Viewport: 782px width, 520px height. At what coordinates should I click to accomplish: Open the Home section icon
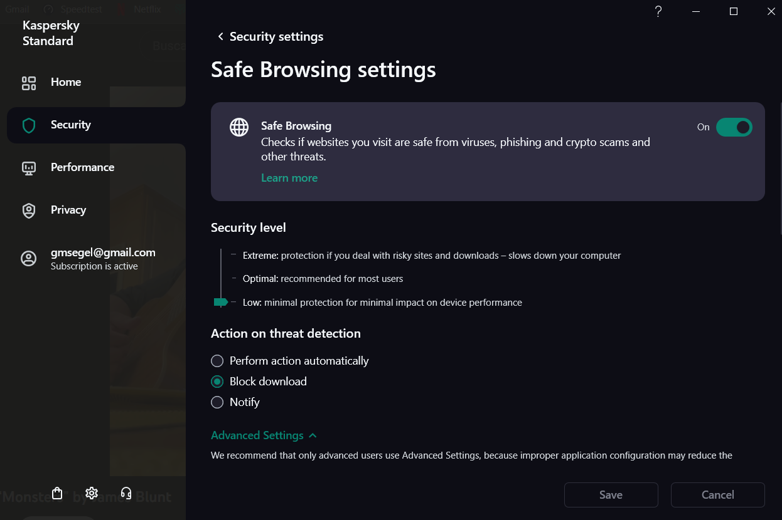pos(29,83)
